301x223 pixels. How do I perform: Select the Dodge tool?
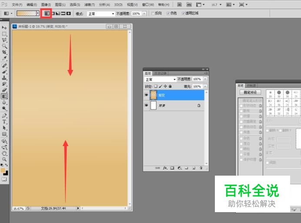click(4, 108)
